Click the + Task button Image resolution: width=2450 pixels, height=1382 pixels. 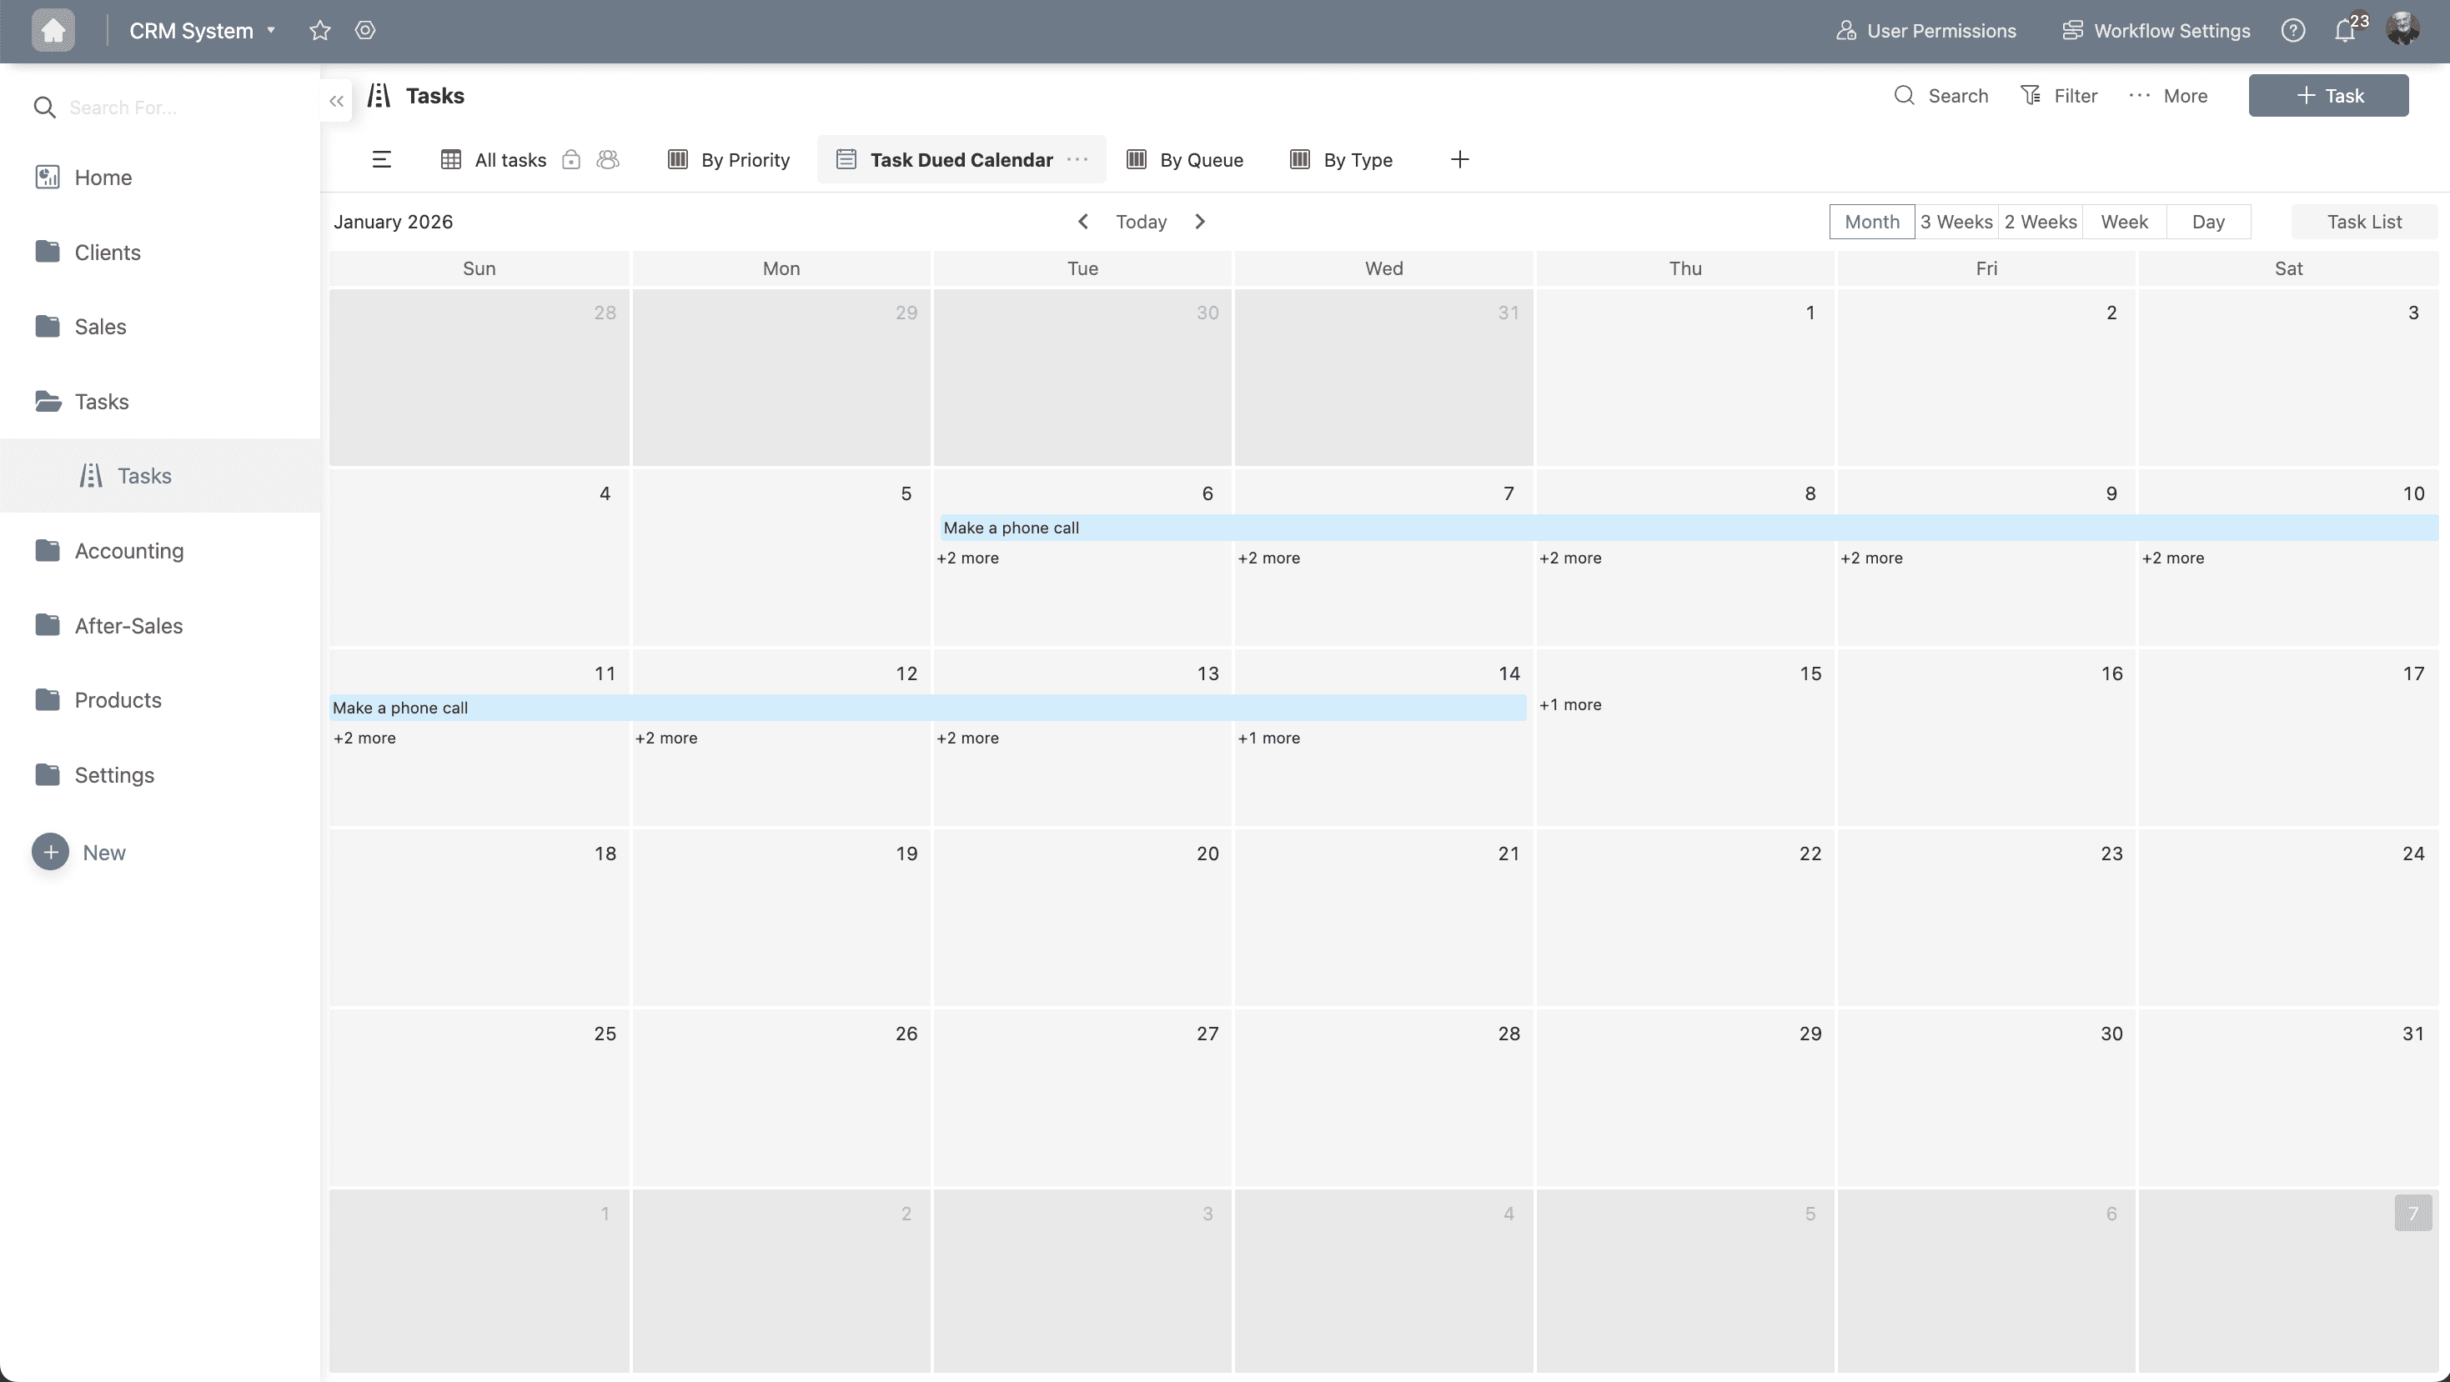coord(2327,95)
